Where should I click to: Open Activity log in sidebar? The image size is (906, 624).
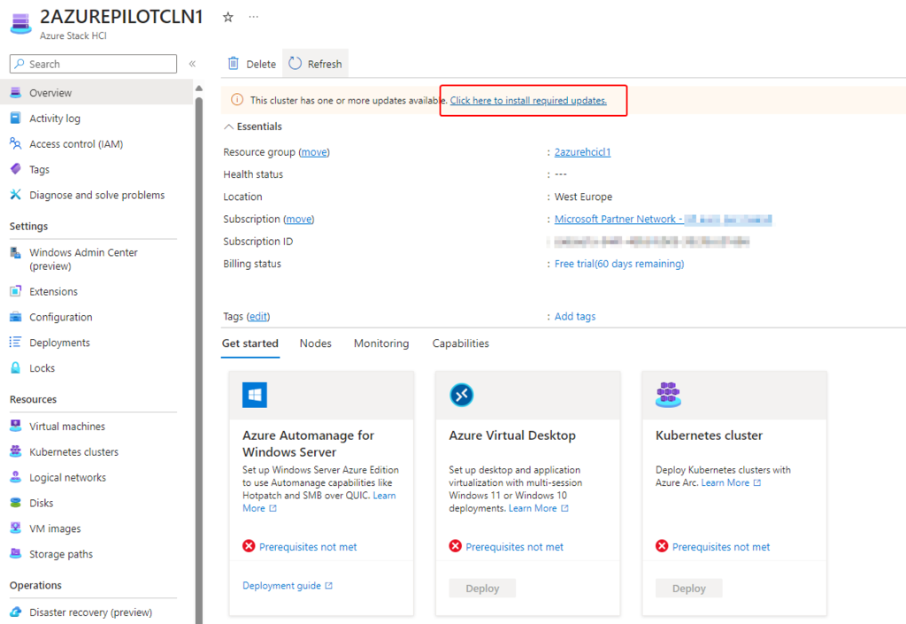54,119
